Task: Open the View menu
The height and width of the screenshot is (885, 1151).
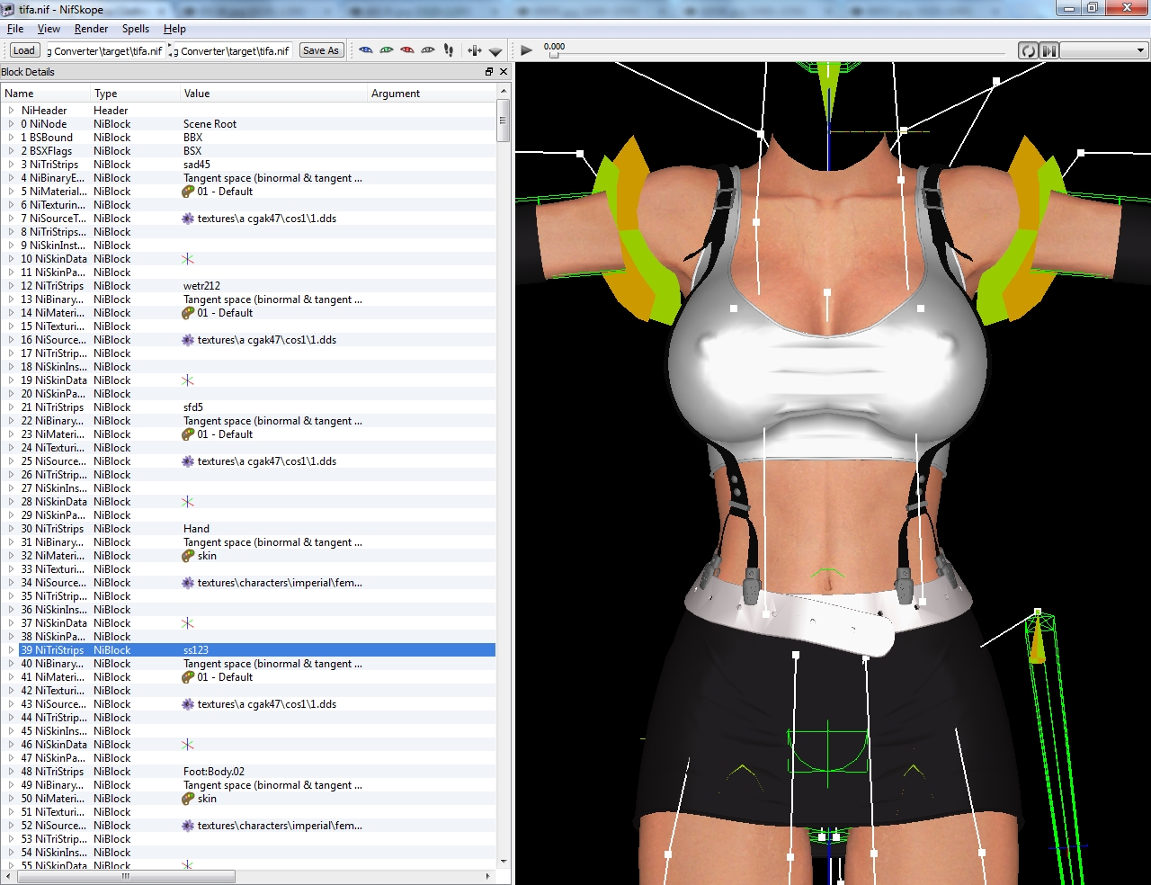Action: coord(49,29)
